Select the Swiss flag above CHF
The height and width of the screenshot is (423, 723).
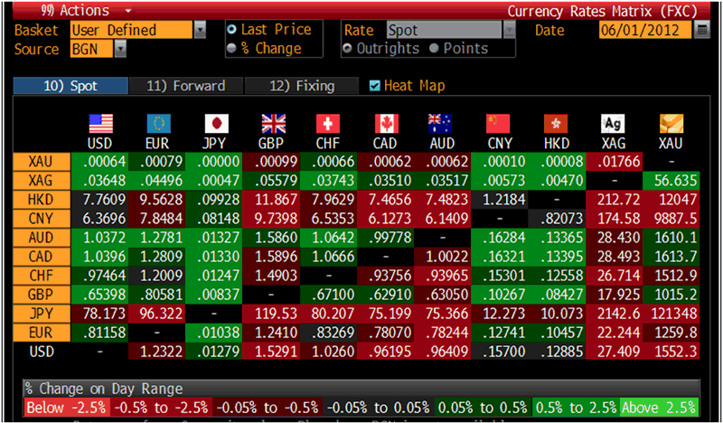328,123
